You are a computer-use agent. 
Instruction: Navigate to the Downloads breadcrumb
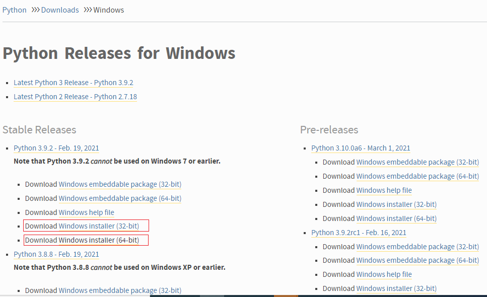pyautogui.click(x=60, y=10)
